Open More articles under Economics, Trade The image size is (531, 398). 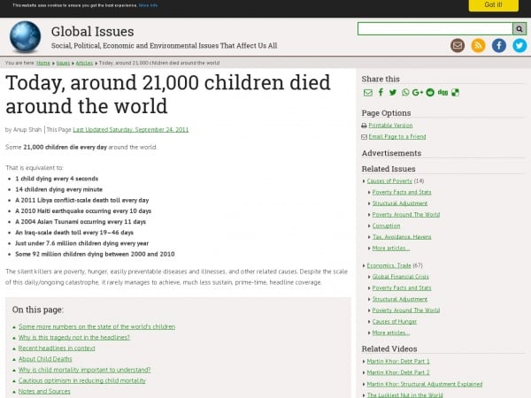(391, 333)
